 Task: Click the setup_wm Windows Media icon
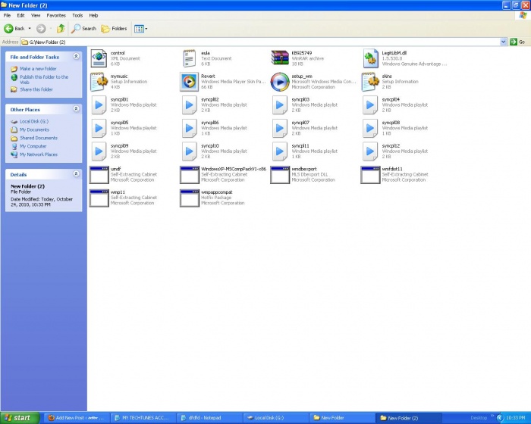coord(279,82)
